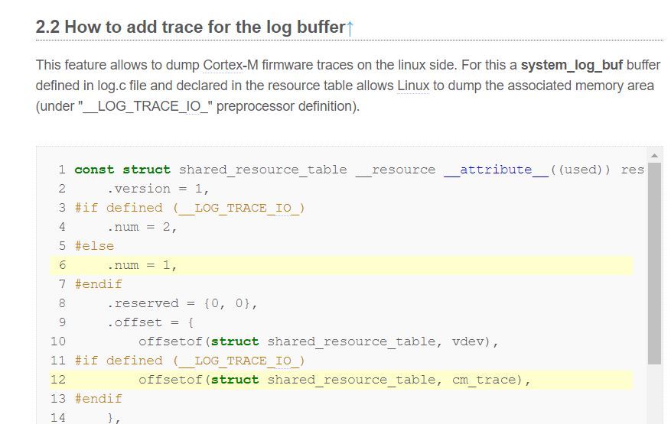Screen dimensions: 671x424
Task: Click the '.version = 1,' code line
Action: click(158, 189)
